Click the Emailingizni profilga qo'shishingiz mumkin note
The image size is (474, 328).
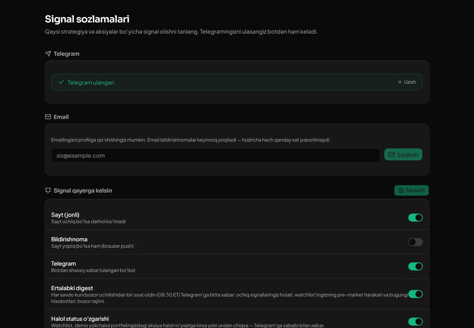[191, 140]
